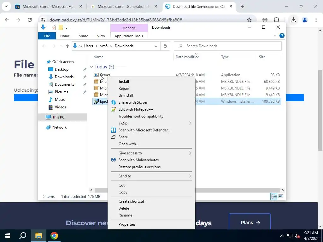Image resolution: width=323 pixels, height=242 pixels.
Task: Open Videos in the navigation pane
Action: (60, 107)
